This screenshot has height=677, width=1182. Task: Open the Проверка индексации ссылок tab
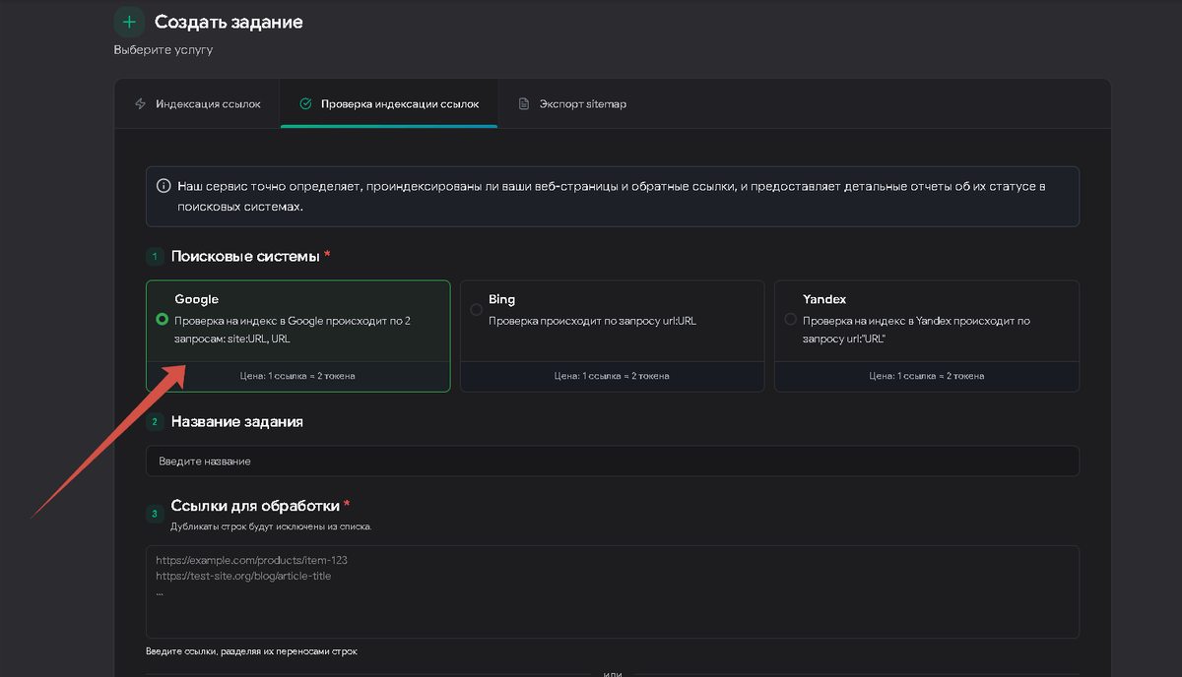(x=399, y=104)
